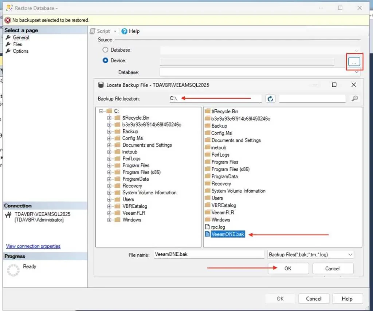Viewport: 373px width, 311px height.
Task: Select the Database radio button
Action: (105, 50)
